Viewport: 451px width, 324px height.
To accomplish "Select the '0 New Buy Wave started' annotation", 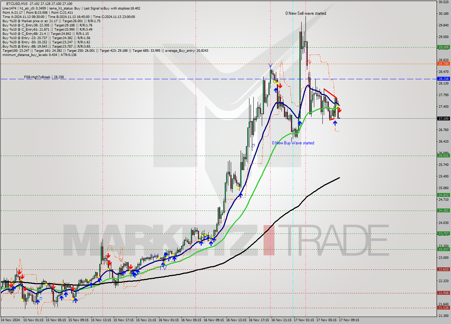I will [x=293, y=143].
